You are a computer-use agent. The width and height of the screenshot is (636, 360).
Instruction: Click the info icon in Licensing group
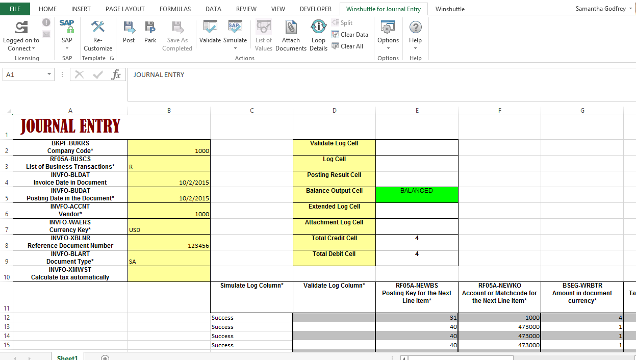(x=46, y=22)
